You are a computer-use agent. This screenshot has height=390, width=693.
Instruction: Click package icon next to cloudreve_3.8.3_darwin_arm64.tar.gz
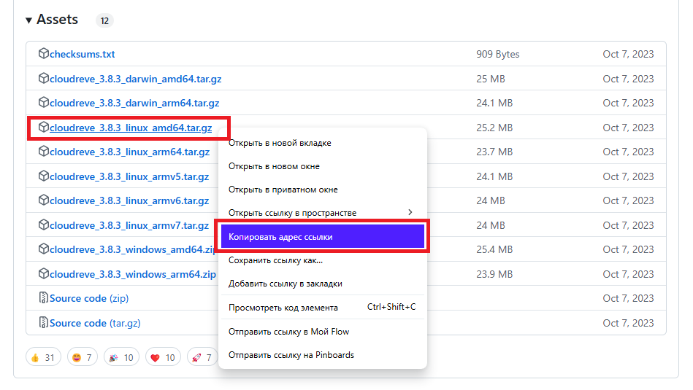click(x=43, y=102)
